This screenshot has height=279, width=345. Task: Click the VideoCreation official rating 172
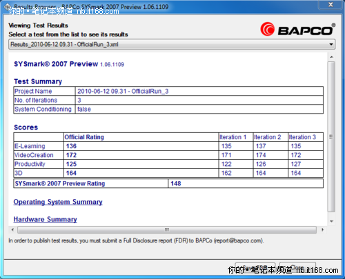tap(71, 155)
